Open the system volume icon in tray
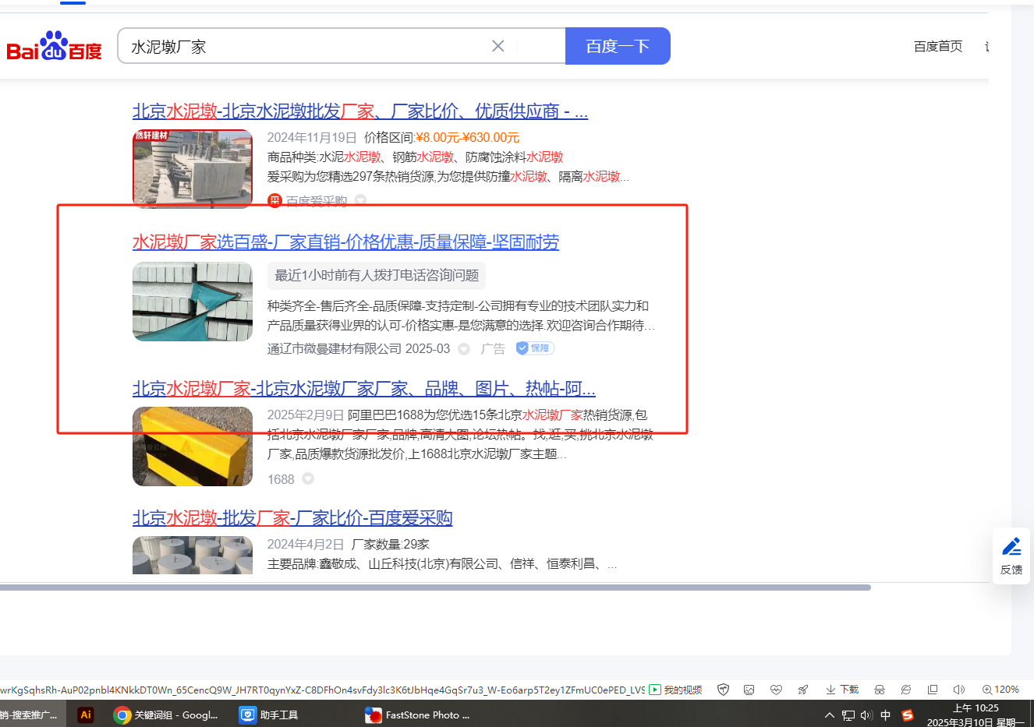Image resolution: width=1034 pixels, height=727 pixels. tap(866, 715)
